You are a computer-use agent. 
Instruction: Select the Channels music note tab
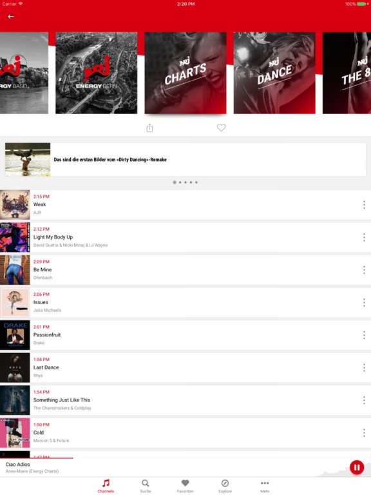[106, 486]
